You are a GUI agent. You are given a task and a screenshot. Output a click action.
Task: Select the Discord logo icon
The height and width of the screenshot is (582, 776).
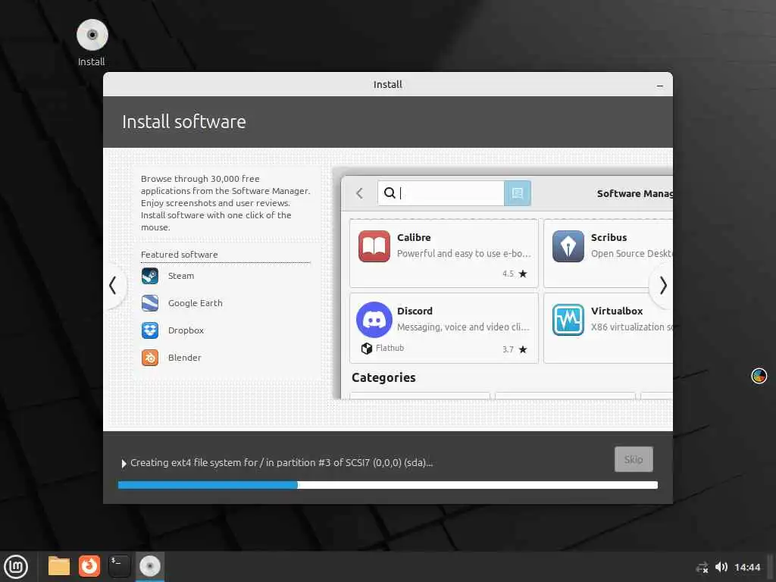374,320
